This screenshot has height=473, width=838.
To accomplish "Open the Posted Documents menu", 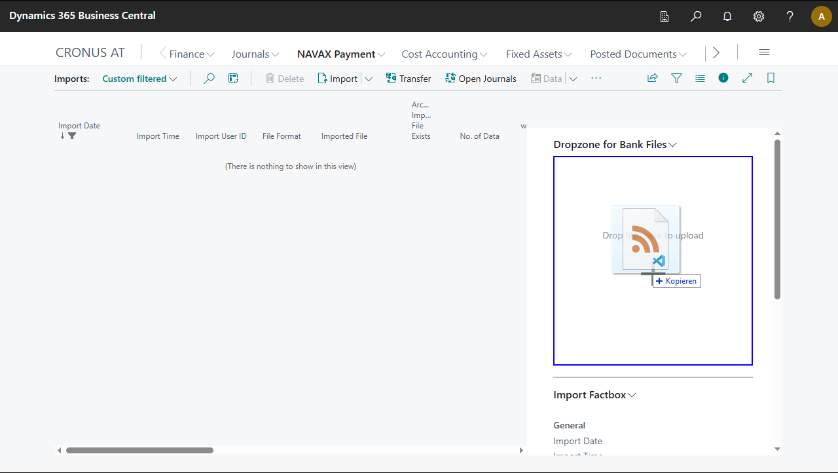I will tap(638, 54).
